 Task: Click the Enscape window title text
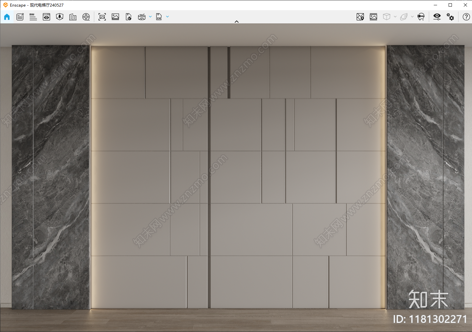(37, 5)
